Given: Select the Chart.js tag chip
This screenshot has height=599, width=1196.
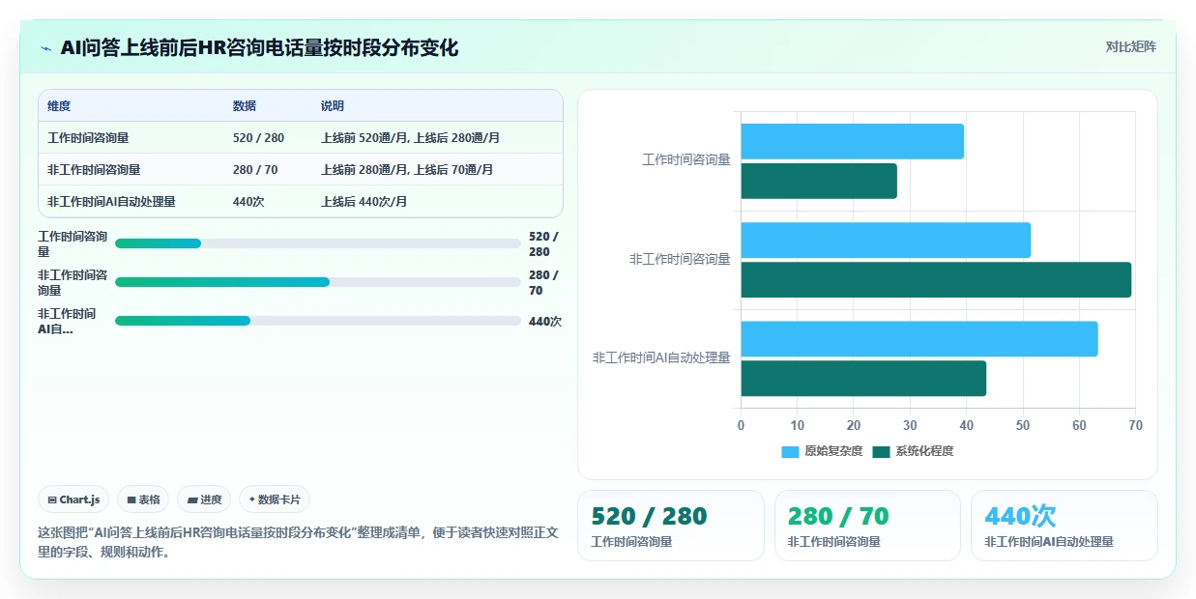Looking at the screenshot, I should (x=73, y=499).
